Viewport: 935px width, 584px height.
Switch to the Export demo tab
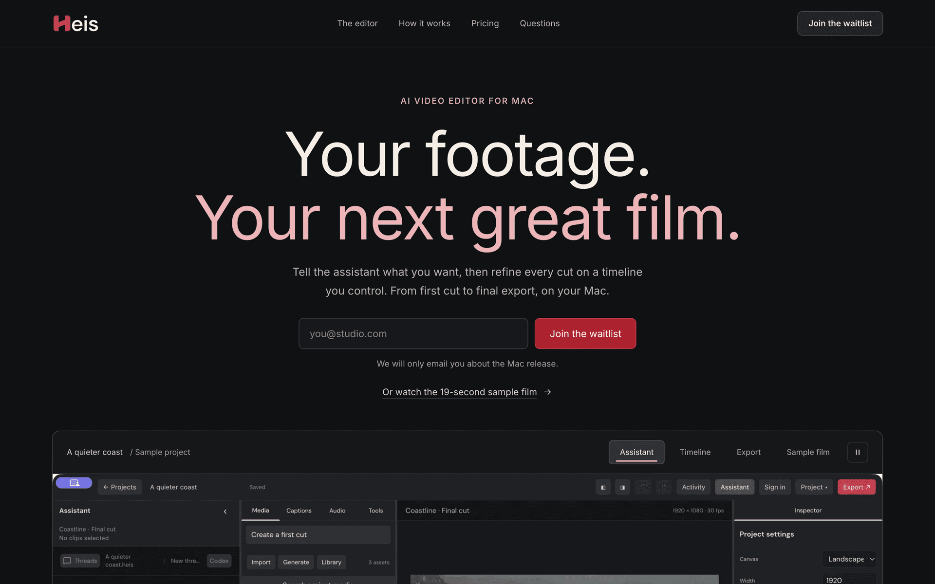(748, 452)
